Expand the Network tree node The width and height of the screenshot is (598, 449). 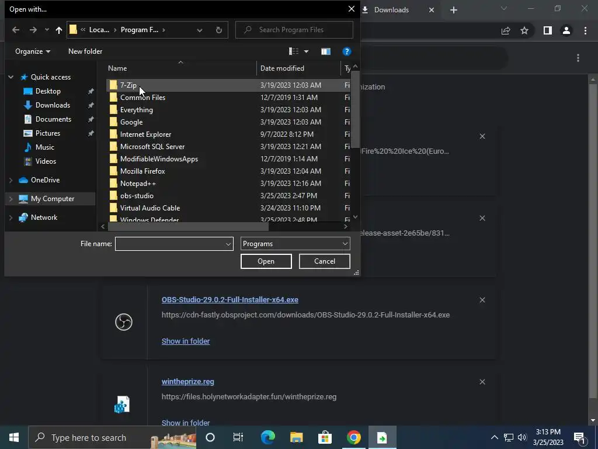11,217
